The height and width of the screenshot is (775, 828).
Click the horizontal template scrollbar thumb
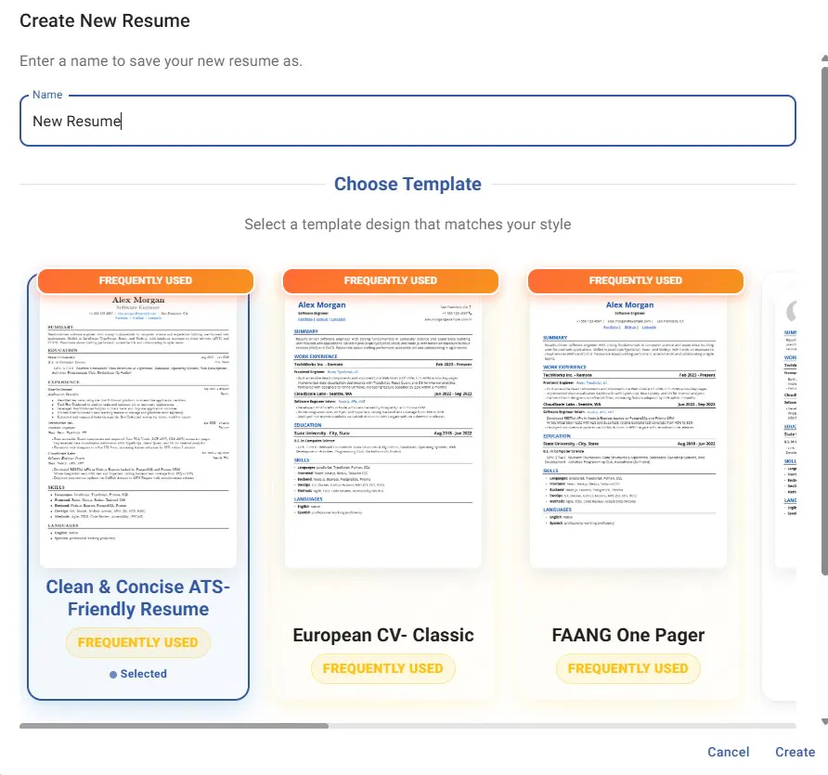coord(174,726)
